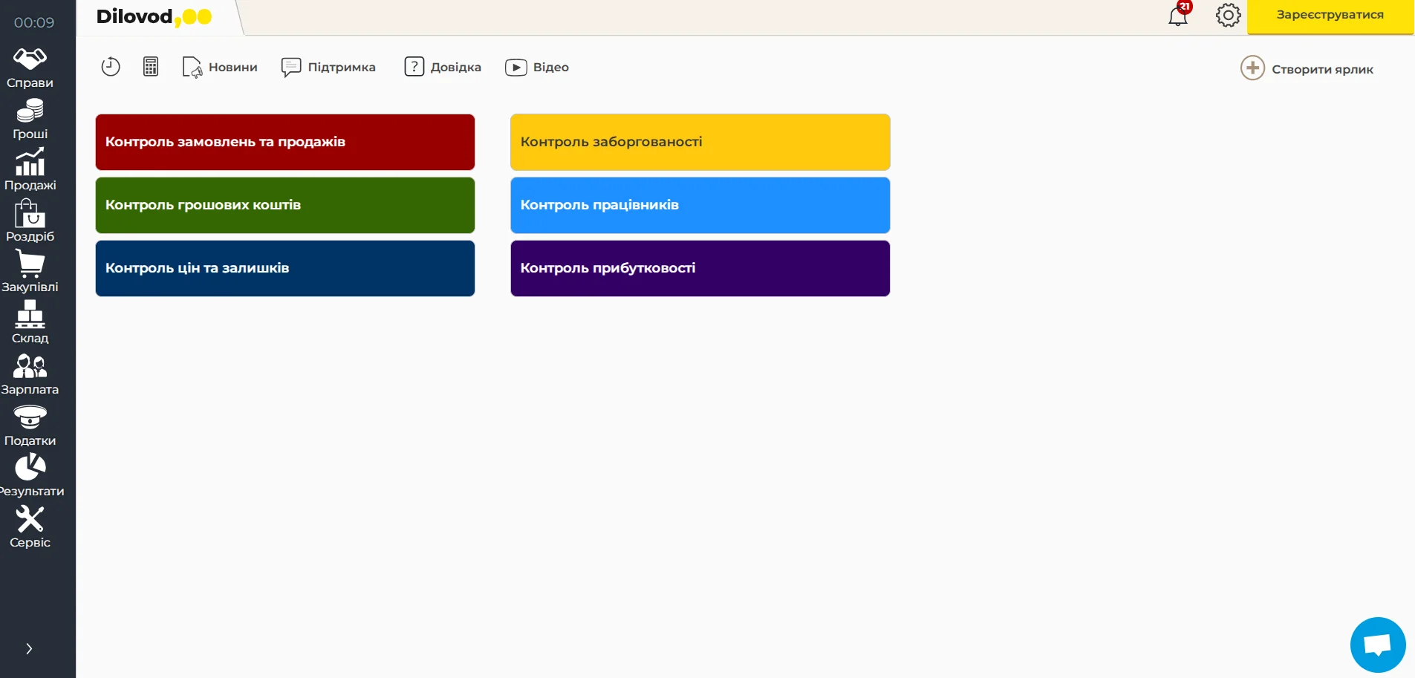The image size is (1415, 678).
Task: Open the Гроші coins sidebar section
Action: 30,119
